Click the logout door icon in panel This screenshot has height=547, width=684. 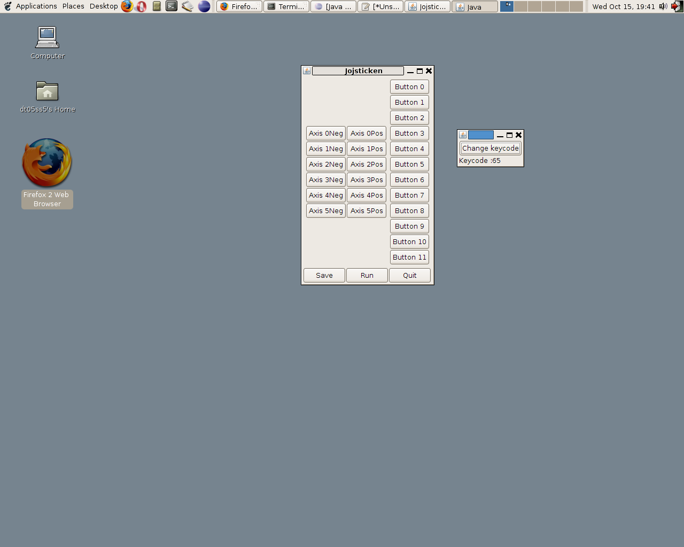(x=677, y=6)
